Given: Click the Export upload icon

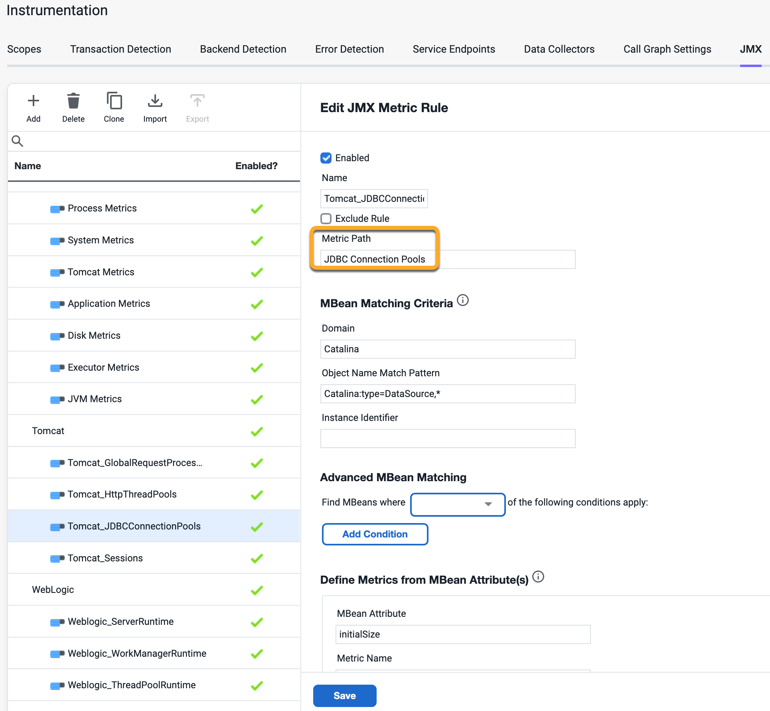Looking at the screenshot, I should tap(197, 101).
